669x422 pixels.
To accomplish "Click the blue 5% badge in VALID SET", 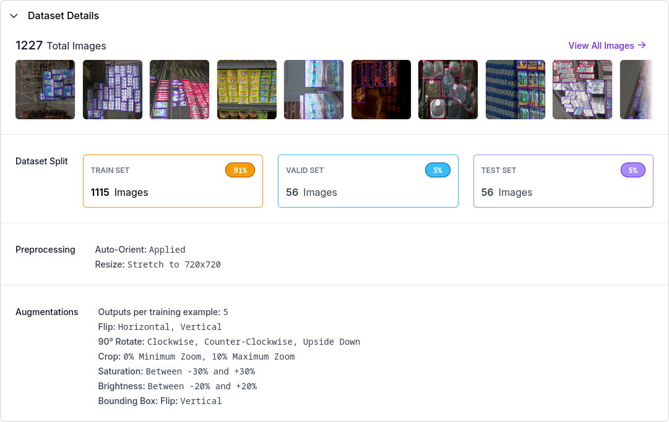I will [x=438, y=171].
